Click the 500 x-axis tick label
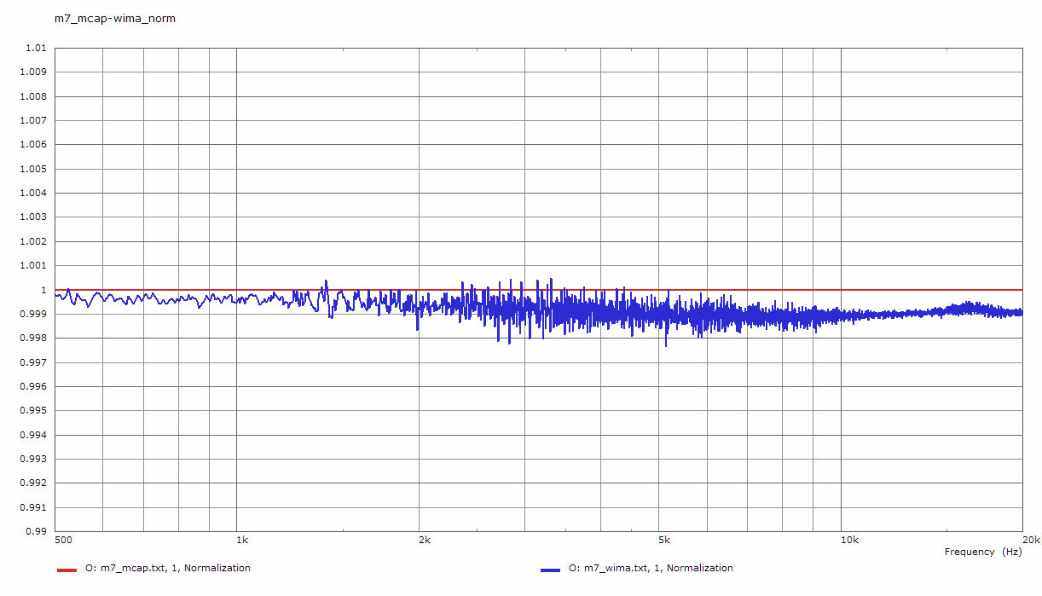The image size is (1042, 596). 63,540
